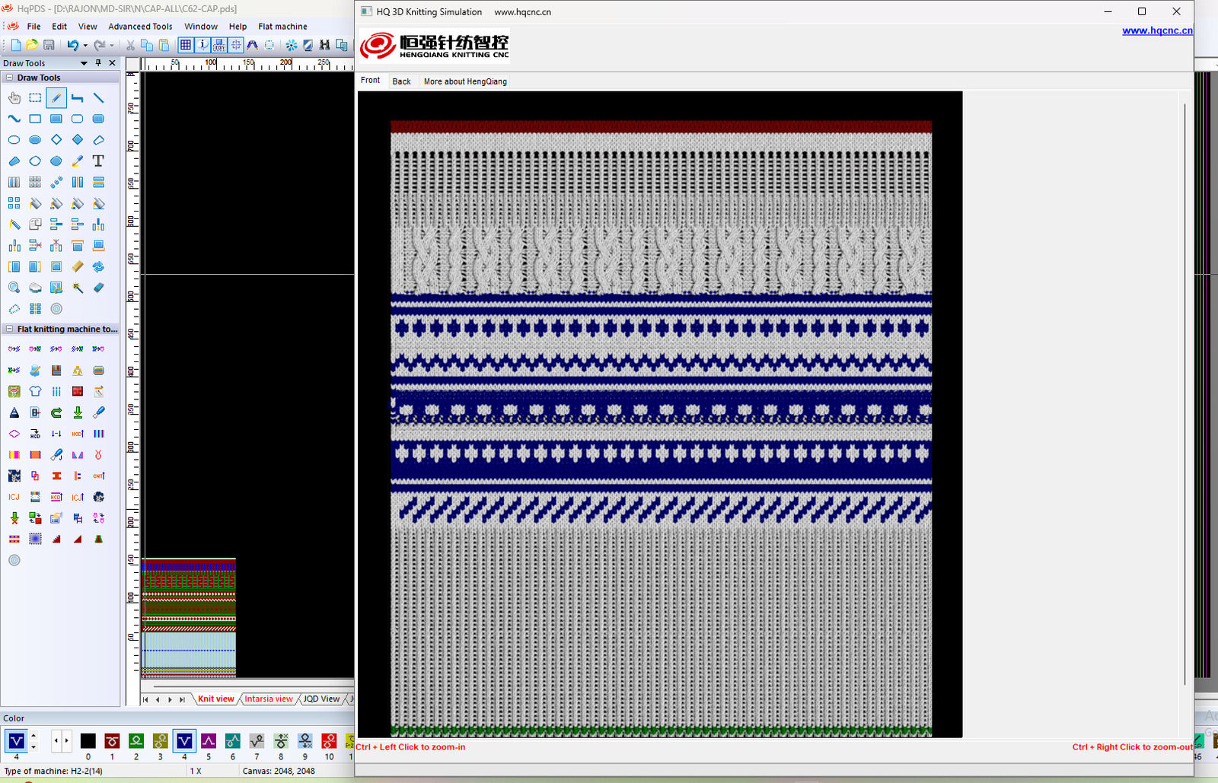The width and height of the screenshot is (1218, 783).
Task: Show the Back side of simulation
Action: pos(401,81)
